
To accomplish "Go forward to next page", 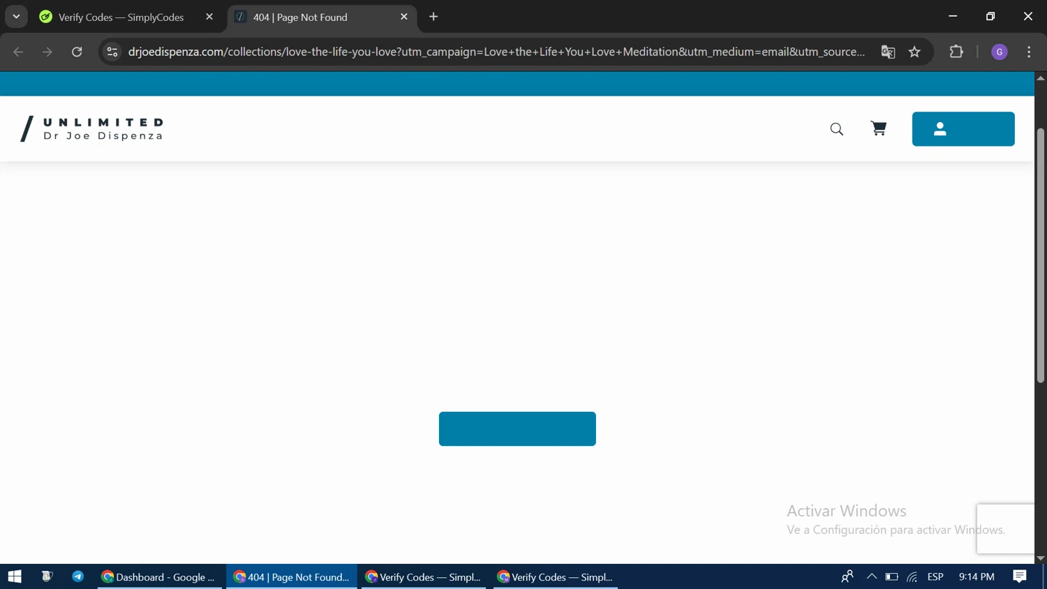I will pos(47,52).
